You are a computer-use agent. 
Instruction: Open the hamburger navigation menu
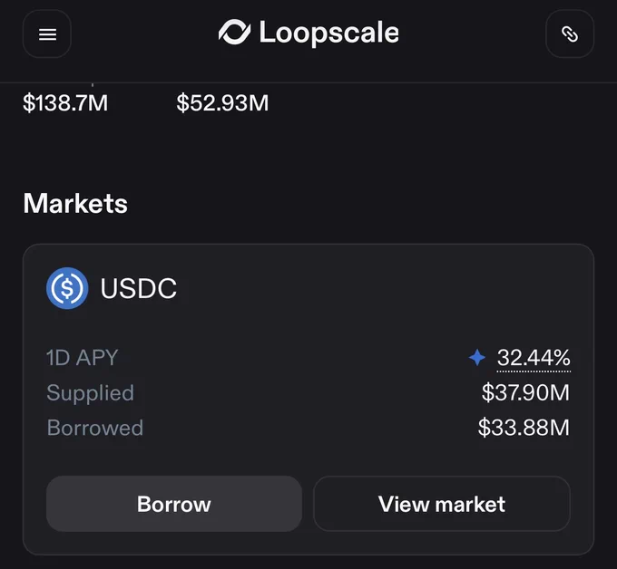pyautogui.click(x=47, y=34)
